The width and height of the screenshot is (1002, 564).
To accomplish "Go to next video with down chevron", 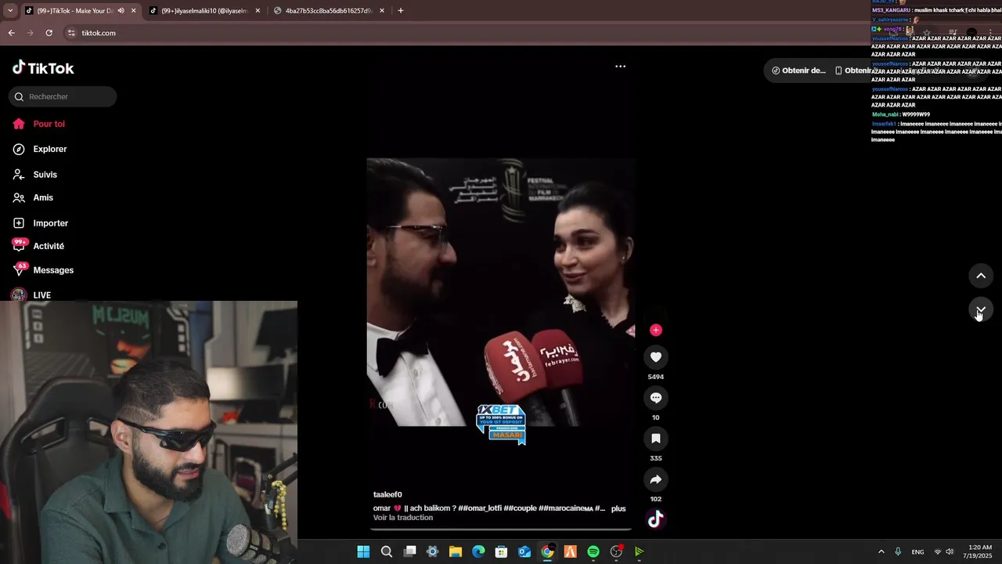I will 981,310.
